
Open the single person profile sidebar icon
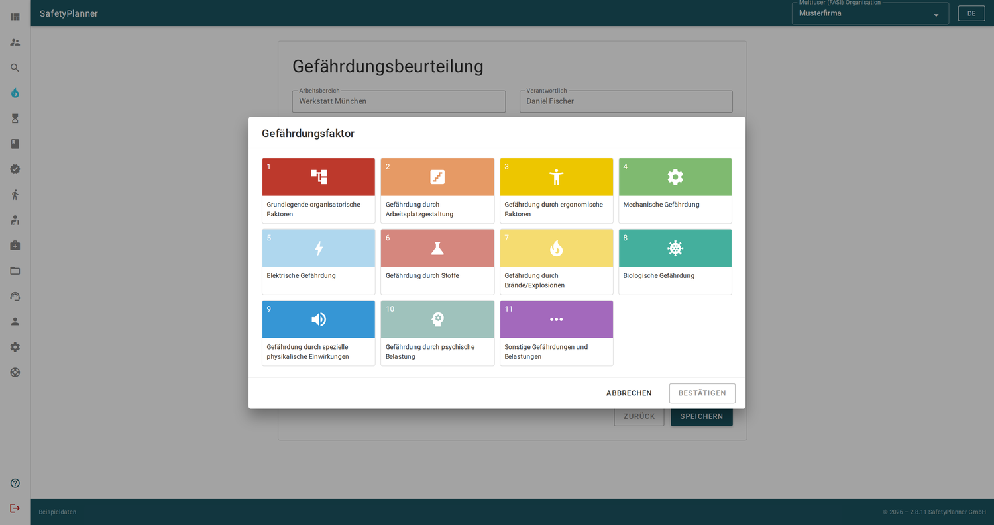coord(15,322)
